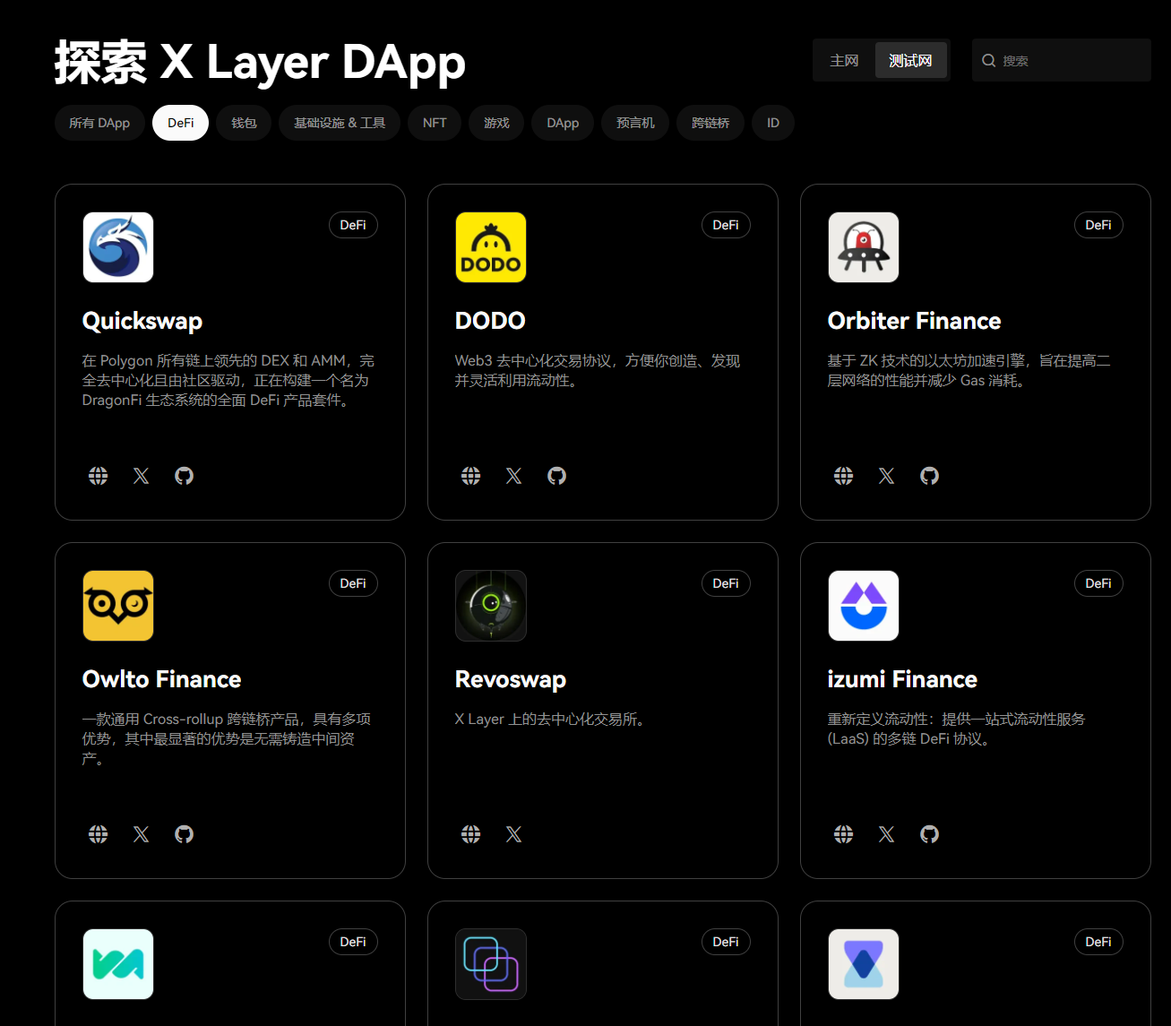Open Owlto Finance website globe icon
This screenshot has height=1026, width=1171.
[99, 834]
